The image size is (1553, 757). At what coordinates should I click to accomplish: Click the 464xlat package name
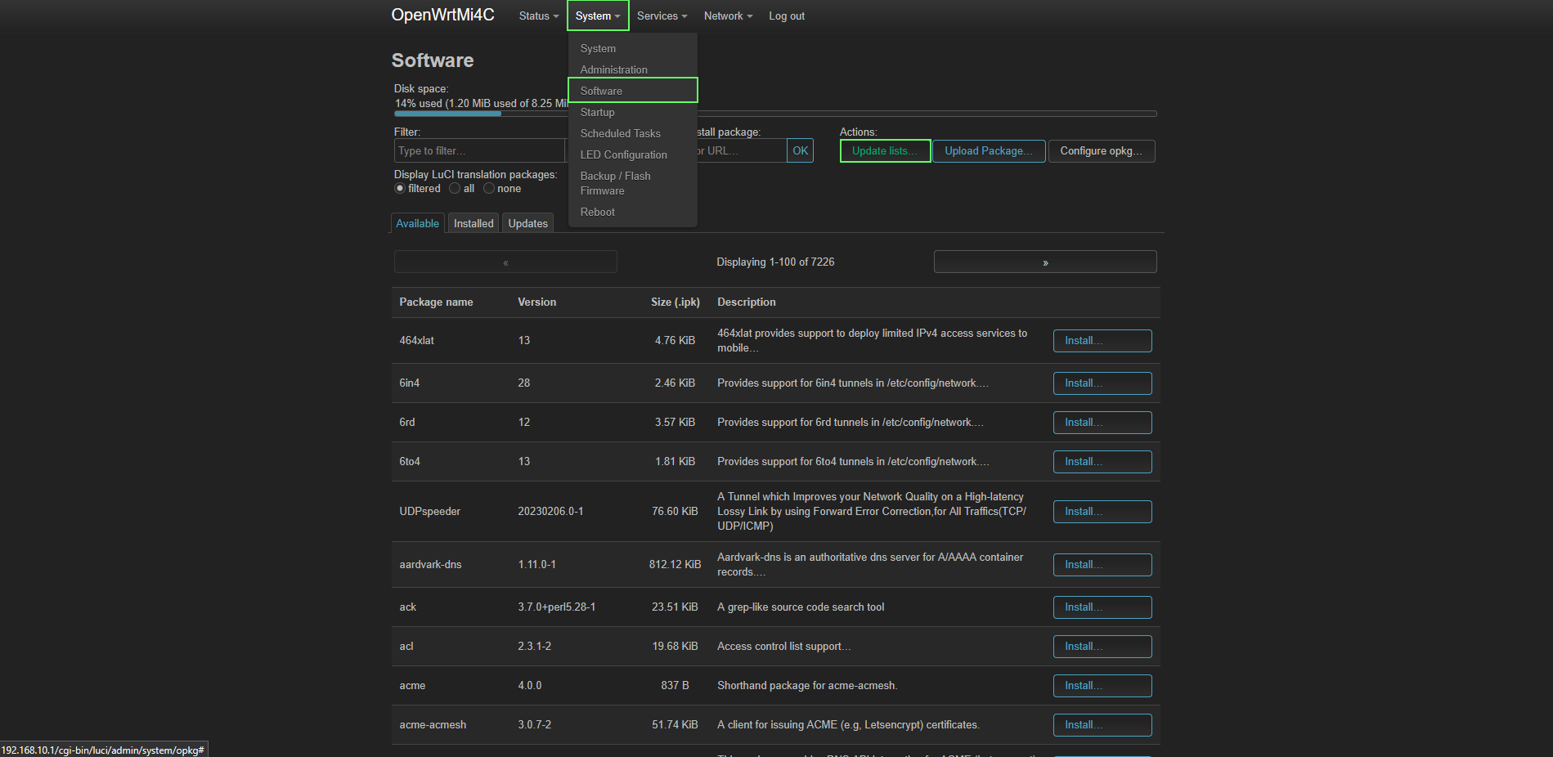point(416,340)
